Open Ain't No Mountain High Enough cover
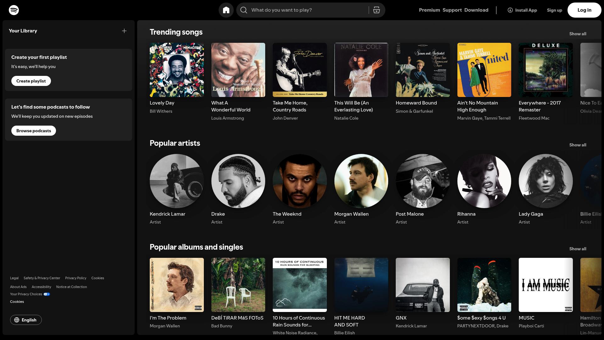Screen dimensions: 604x340 coord(484,70)
